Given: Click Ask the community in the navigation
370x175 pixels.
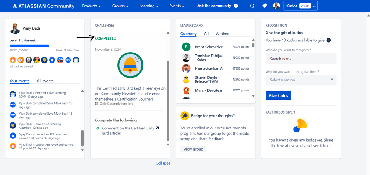Looking at the screenshot, I should (214, 6).
